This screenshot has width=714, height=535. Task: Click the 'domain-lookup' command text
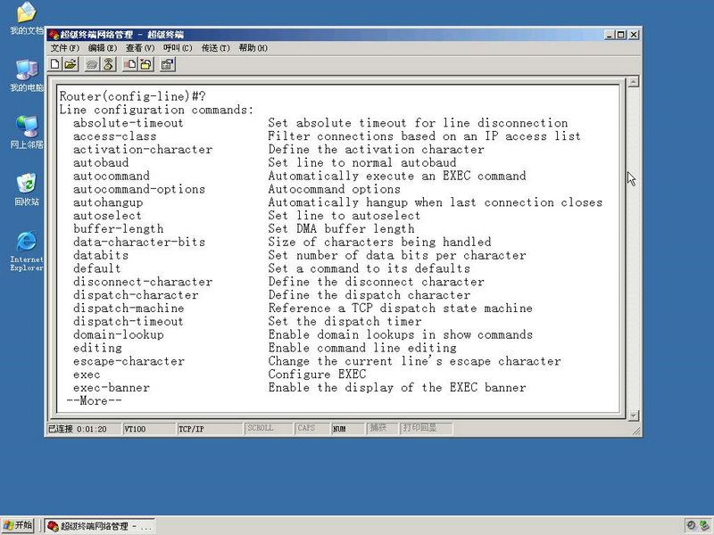coord(118,334)
